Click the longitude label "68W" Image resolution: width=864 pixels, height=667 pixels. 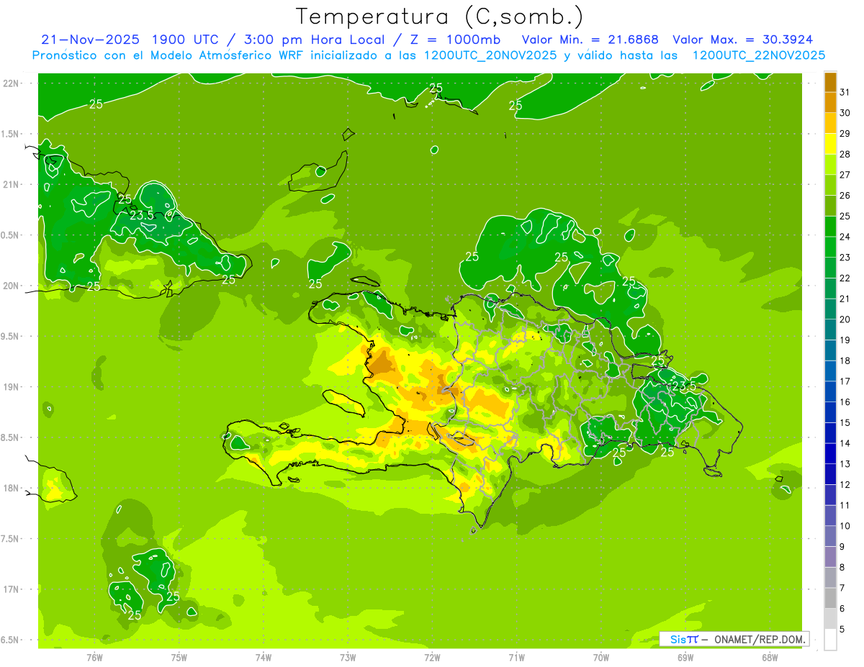click(770, 658)
